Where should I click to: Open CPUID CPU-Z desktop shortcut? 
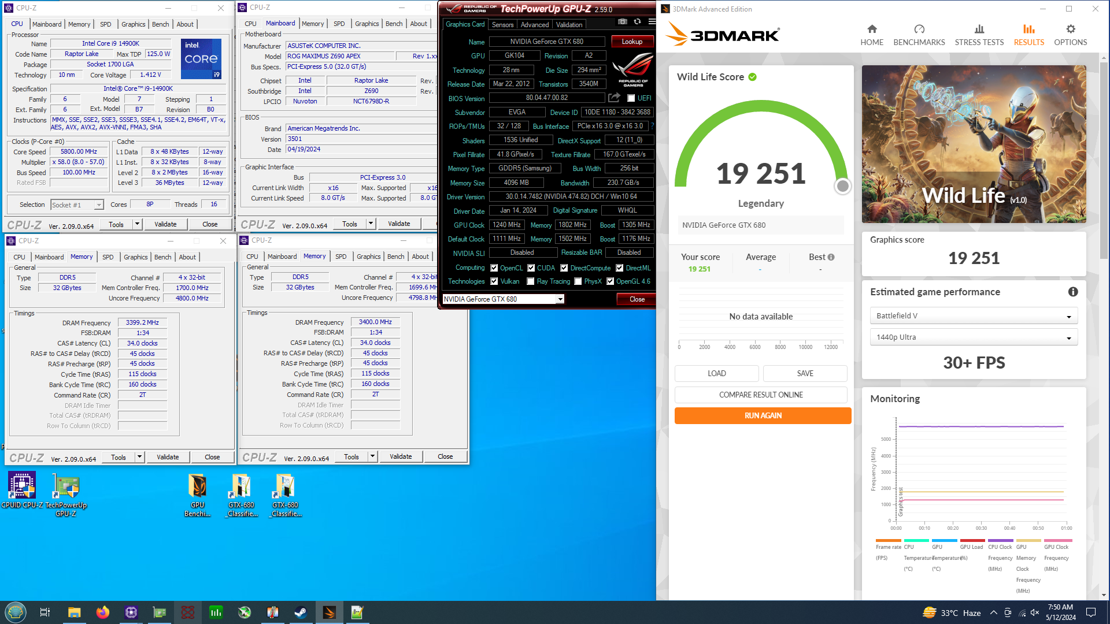pos(22,490)
